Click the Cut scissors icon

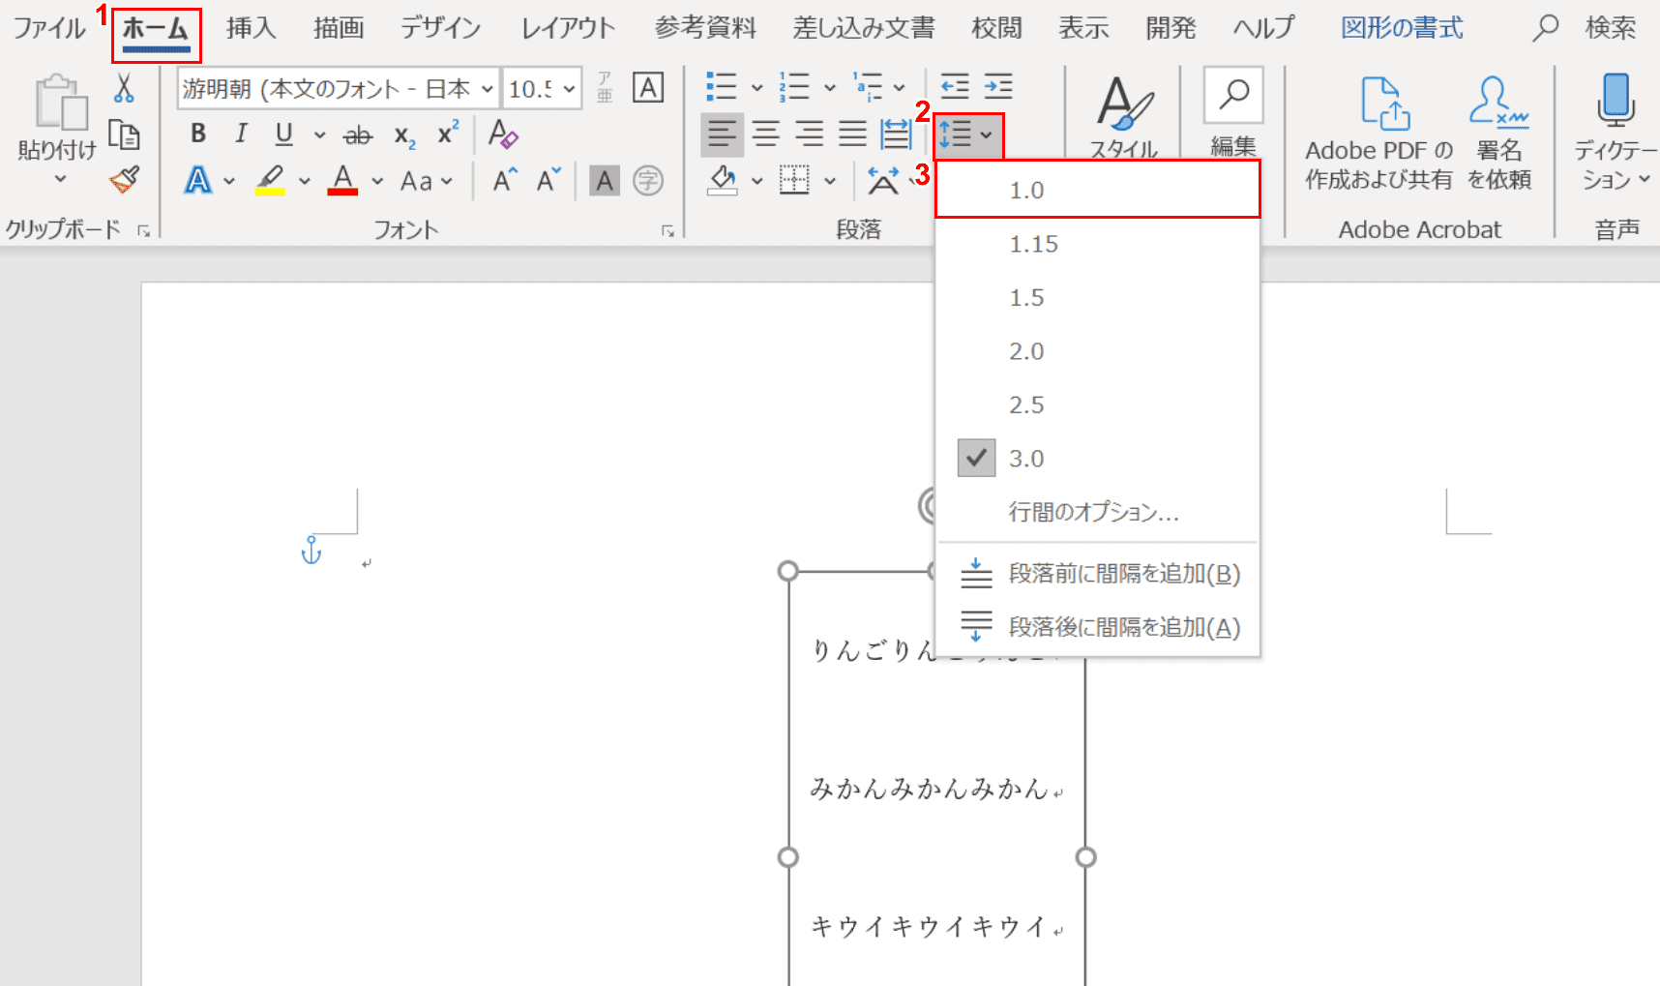point(124,88)
